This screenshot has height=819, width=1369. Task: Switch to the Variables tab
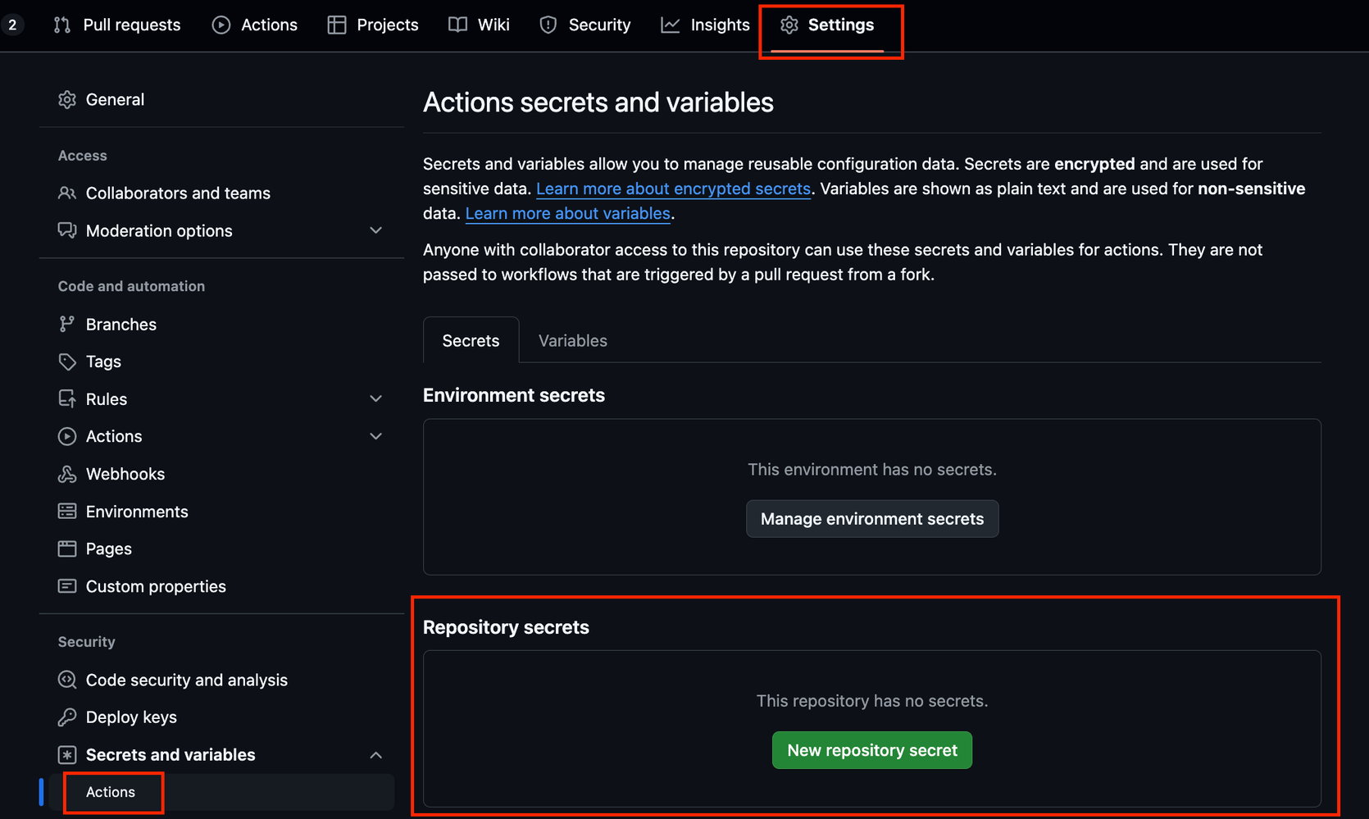pyautogui.click(x=572, y=340)
